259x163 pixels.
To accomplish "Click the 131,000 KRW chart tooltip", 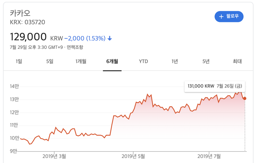I will pyautogui.click(x=214, y=86).
